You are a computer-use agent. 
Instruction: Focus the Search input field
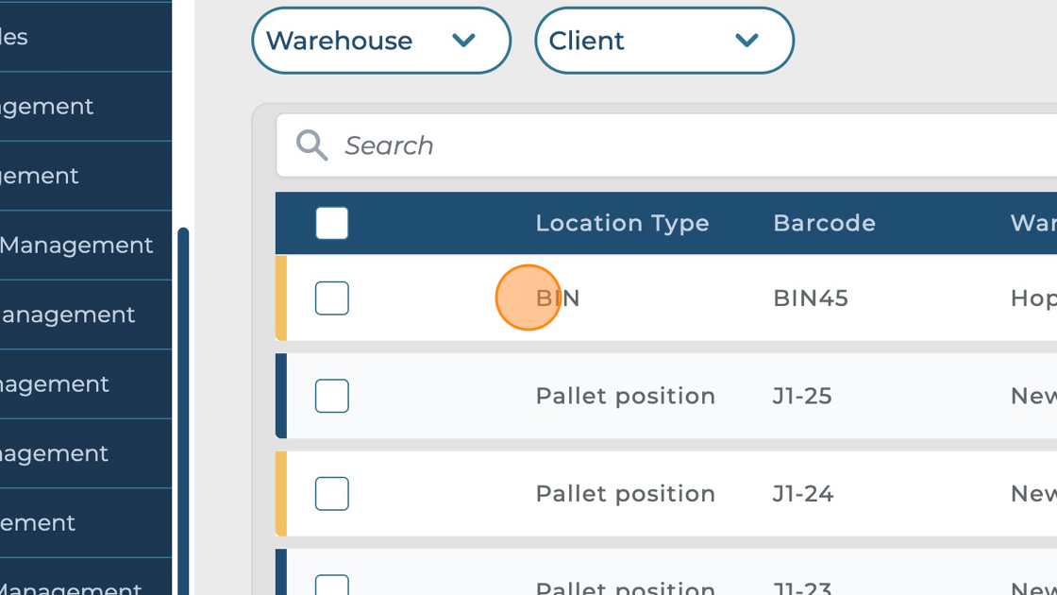661,145
